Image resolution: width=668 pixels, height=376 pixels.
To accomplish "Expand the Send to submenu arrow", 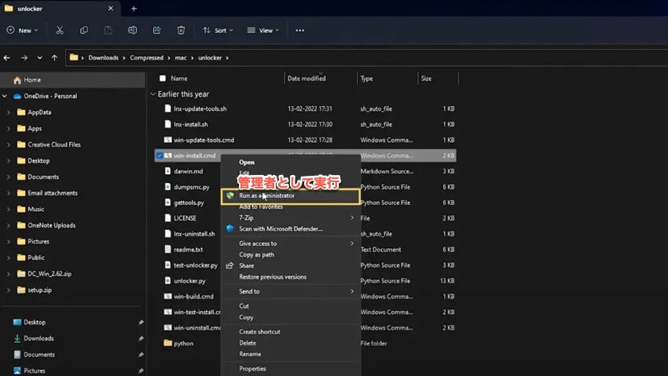I will pyautogui.click(x=352, y=291).
